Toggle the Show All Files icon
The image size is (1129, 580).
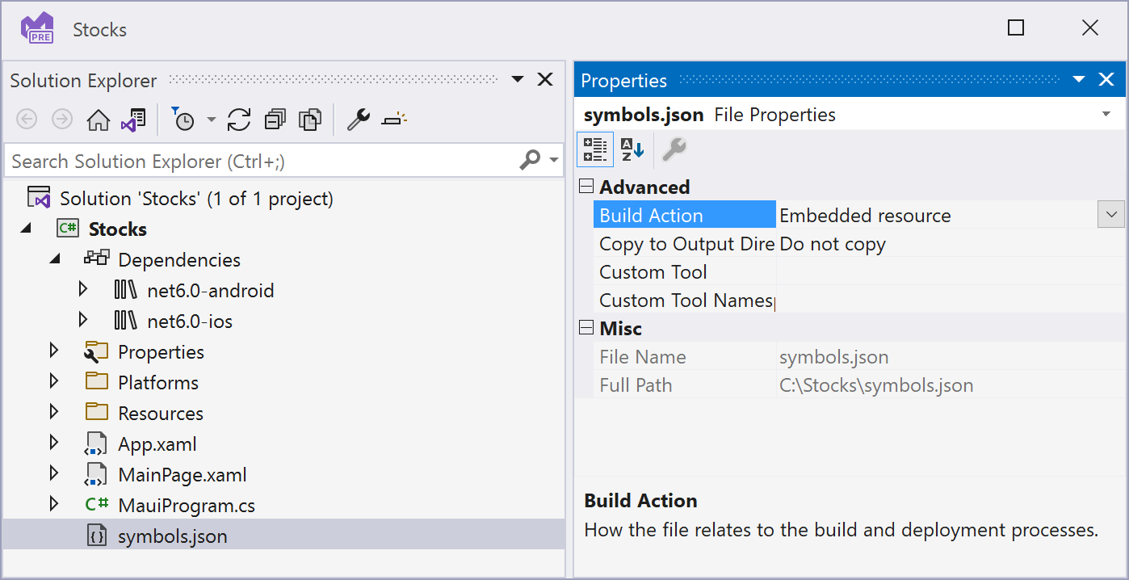point(310,120)
